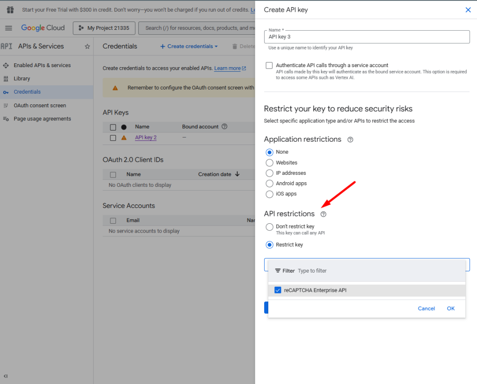Click the API icon beside APIs & Services
The image size is (477, 384).
tap(7, 46)
